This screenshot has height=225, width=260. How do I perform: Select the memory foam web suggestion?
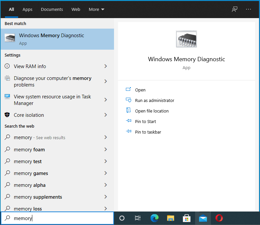tap(57, 149)
